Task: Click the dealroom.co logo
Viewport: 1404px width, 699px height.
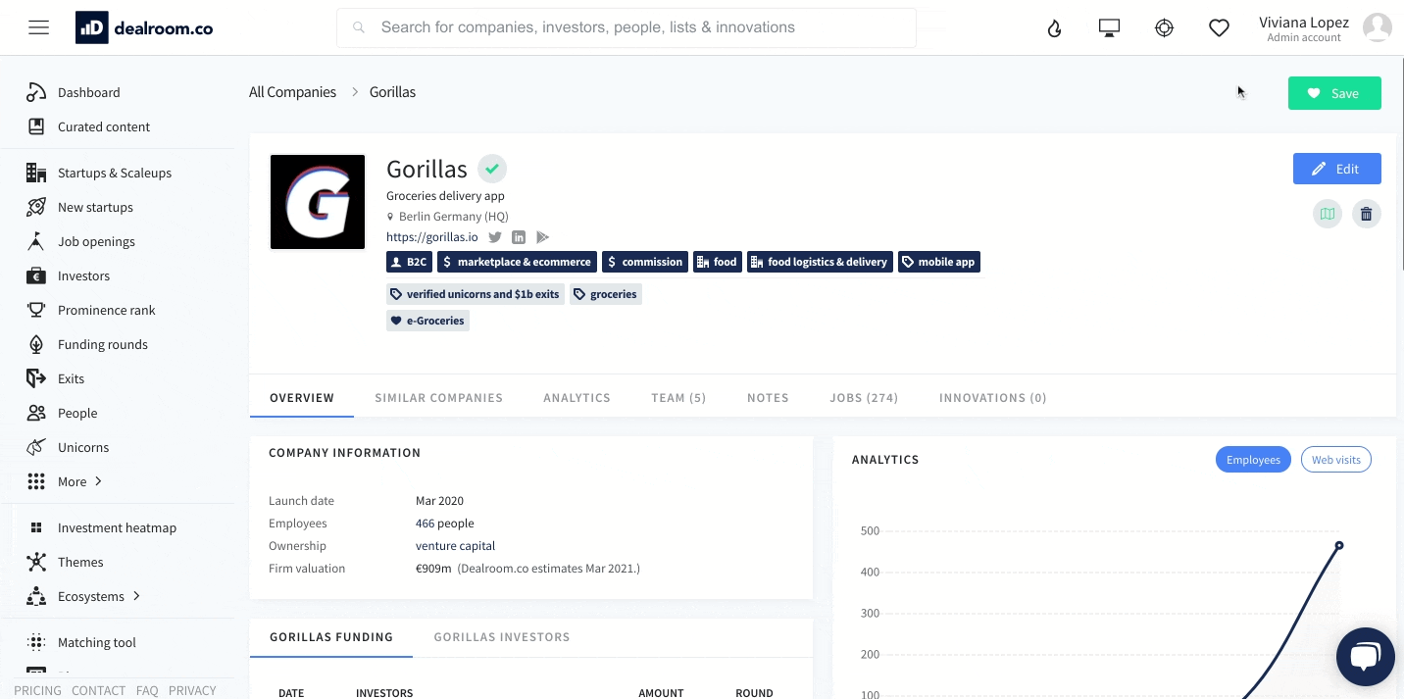Action: click(144, 28)
